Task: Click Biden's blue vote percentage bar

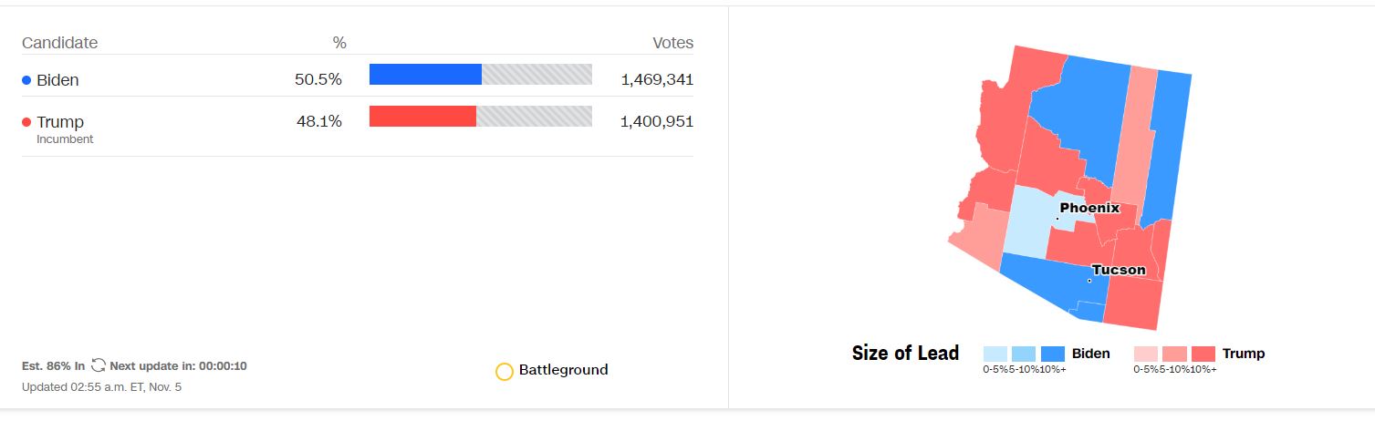Action: pos(425,75)
